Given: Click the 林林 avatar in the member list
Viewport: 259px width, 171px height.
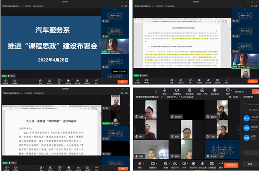Looking at the screenshot, I should (246, 118).
